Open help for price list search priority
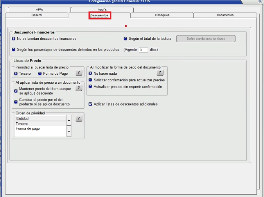Viewport: 264px width, 197px height. pyautogui.click(x=79, y=73)
